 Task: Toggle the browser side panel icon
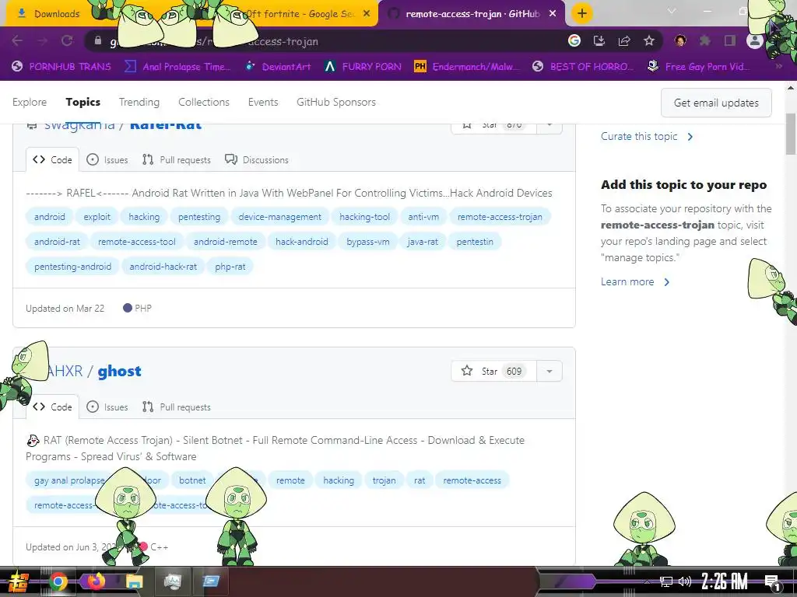click(730, 40)
